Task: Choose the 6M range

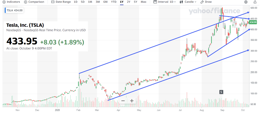Action: [105, 2]
